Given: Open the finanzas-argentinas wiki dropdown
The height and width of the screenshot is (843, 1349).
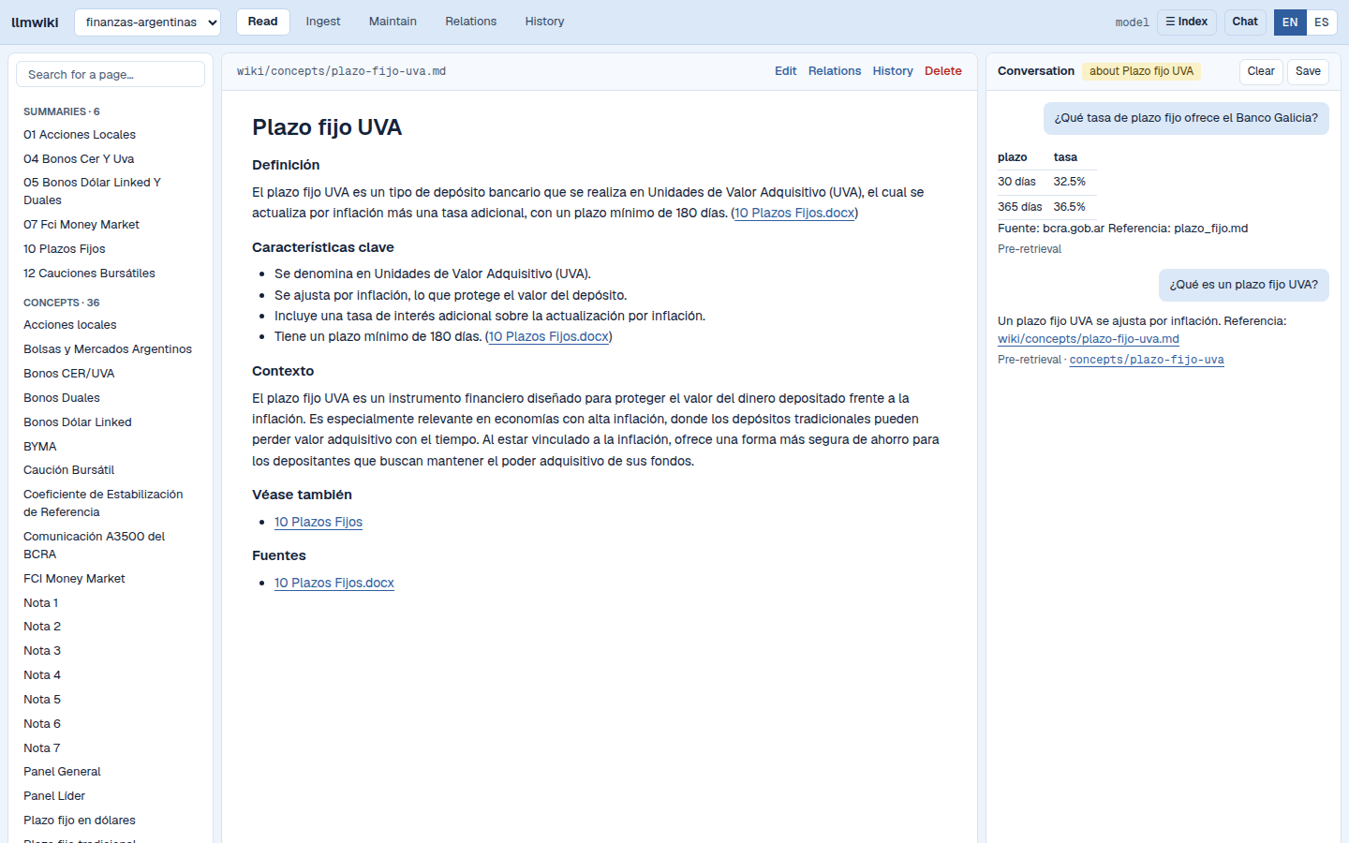Looking at the screenshot, I should click(147, 22).
